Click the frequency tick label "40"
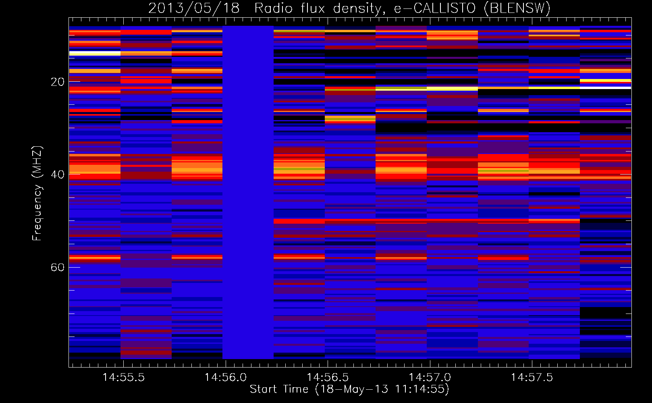This screenshot has width=652, height=403. click(58, 175)
